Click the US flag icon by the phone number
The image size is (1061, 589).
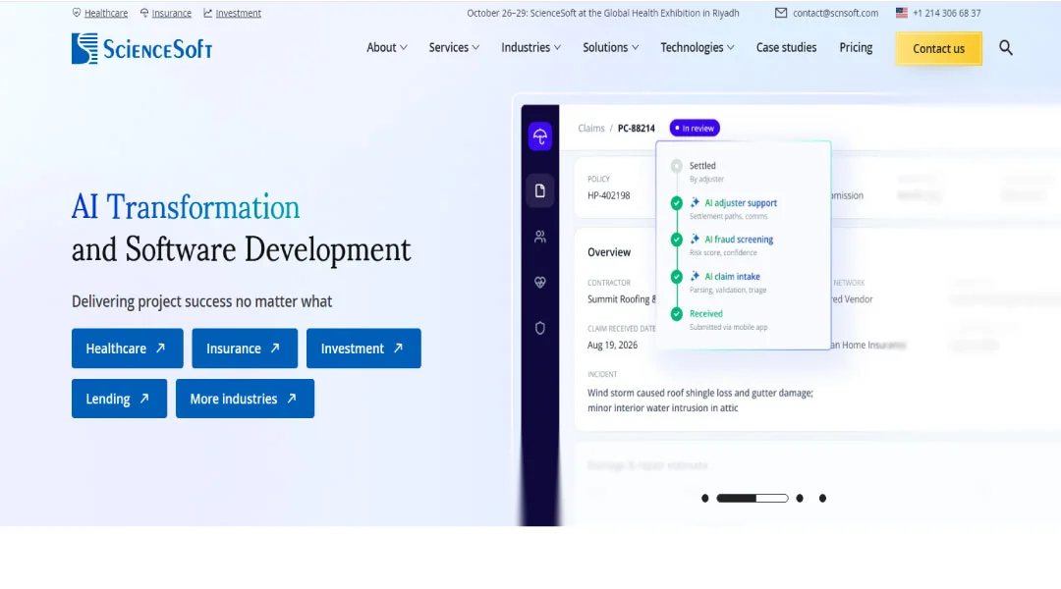[901, 13]
